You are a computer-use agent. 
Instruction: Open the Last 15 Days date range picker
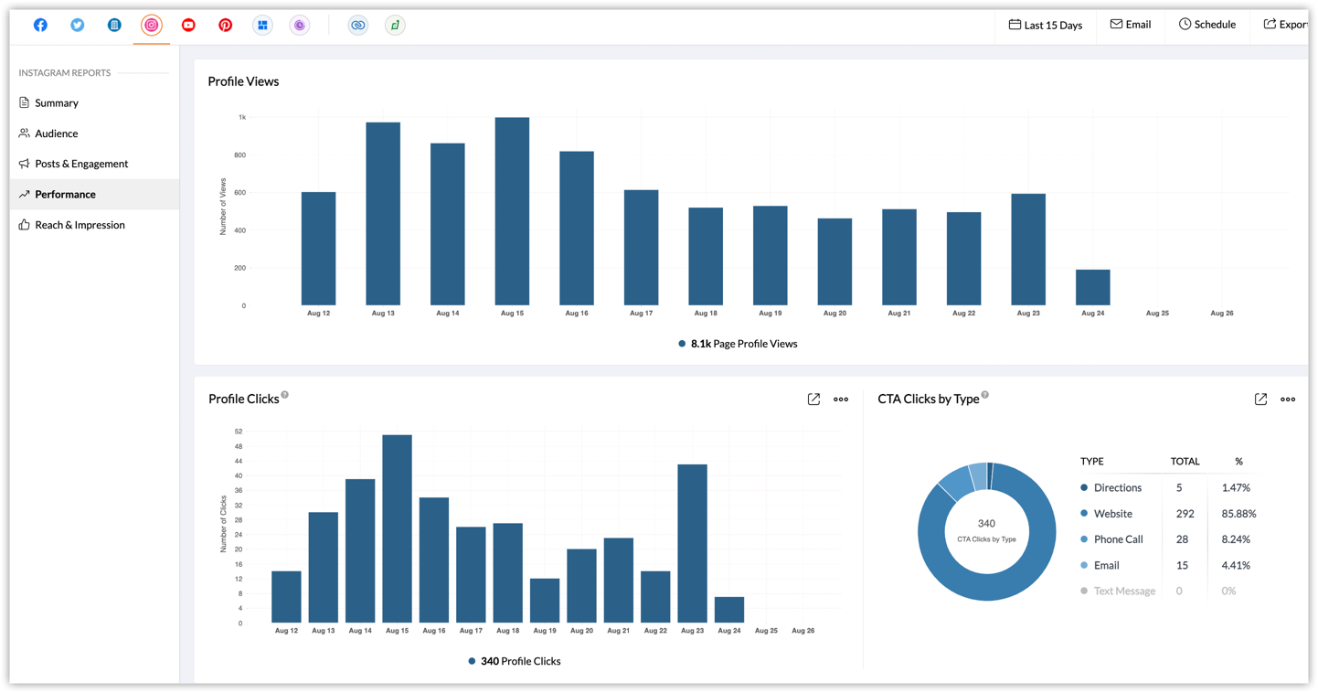tap(1045, 25)
